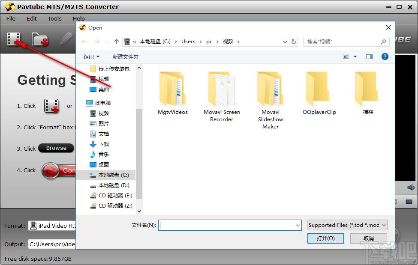This screenshot has height=265, width=418.
Task: Click the Add from Folder toolbar icon
Action: [40, 39]
